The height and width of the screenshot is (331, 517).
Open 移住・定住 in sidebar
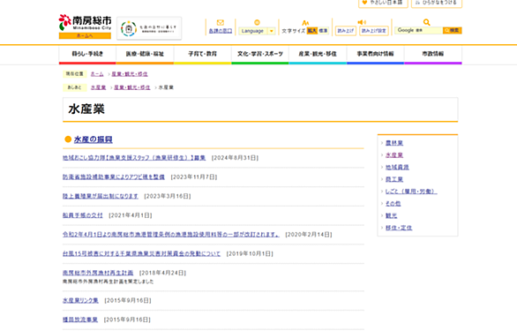[399, 228]
